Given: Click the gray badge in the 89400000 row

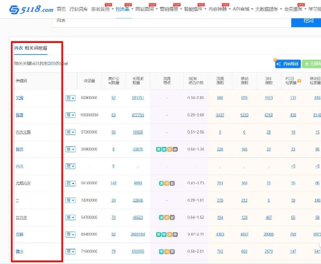Looking at the screenshot, I should pos(175,234).
